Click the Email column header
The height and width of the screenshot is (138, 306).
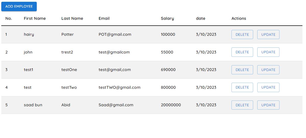click(x=104, y=18)
